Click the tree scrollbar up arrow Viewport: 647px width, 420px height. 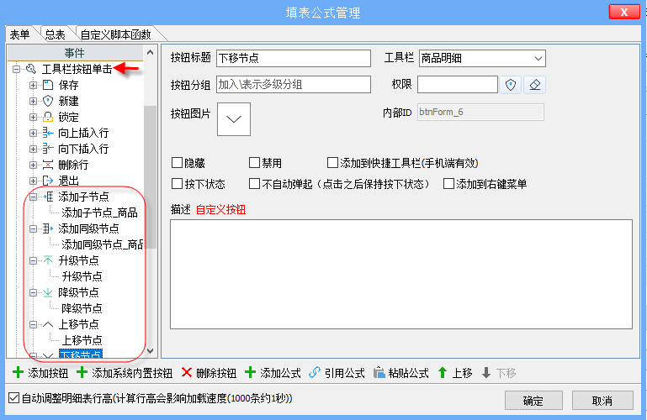151,52
